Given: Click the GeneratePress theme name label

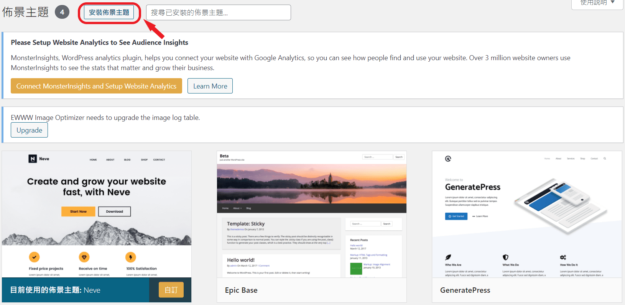Looking at the screenshot, I should coord(465,290).
